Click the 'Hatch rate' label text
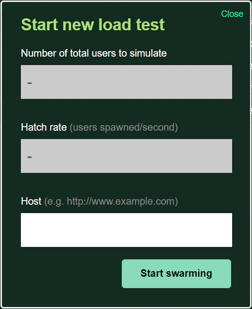Screen dimensions: 252x309 44,127
